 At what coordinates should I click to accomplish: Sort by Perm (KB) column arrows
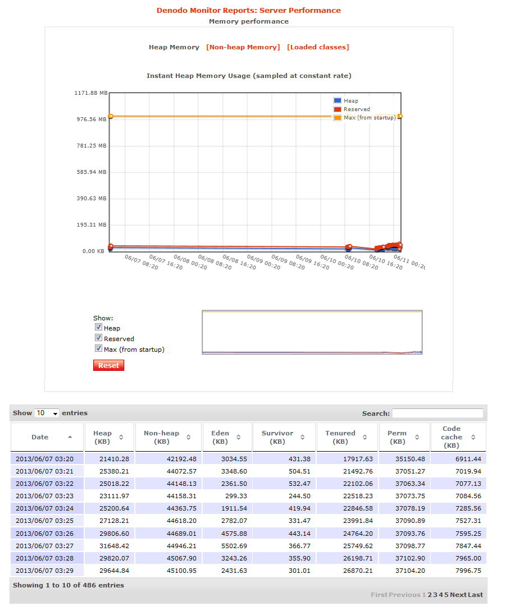tap(417, 437)
